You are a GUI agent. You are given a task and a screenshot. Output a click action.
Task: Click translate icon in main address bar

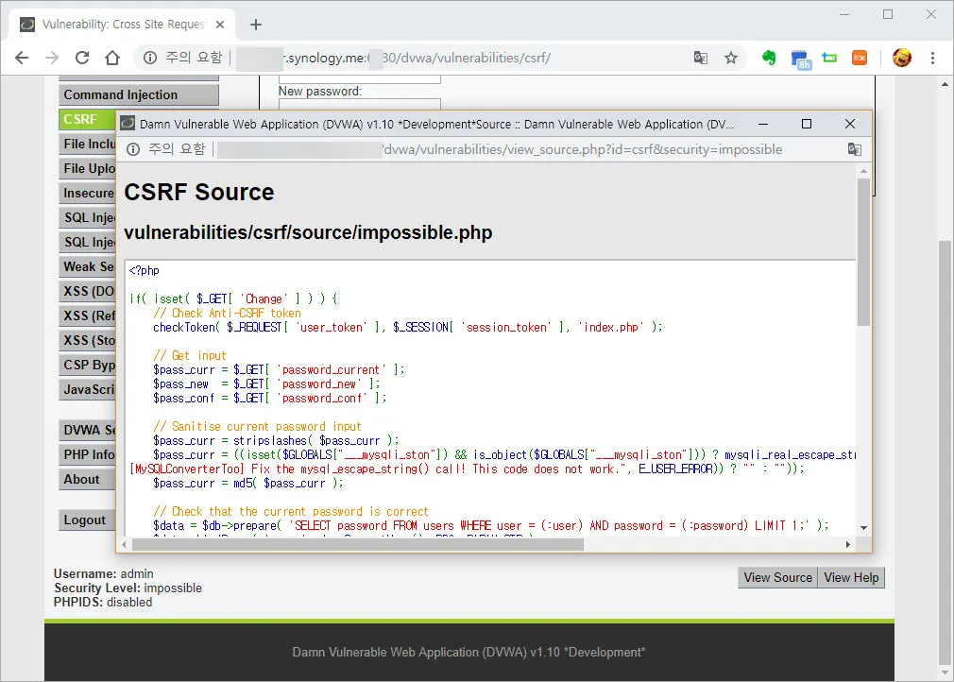tap(700, 58)
